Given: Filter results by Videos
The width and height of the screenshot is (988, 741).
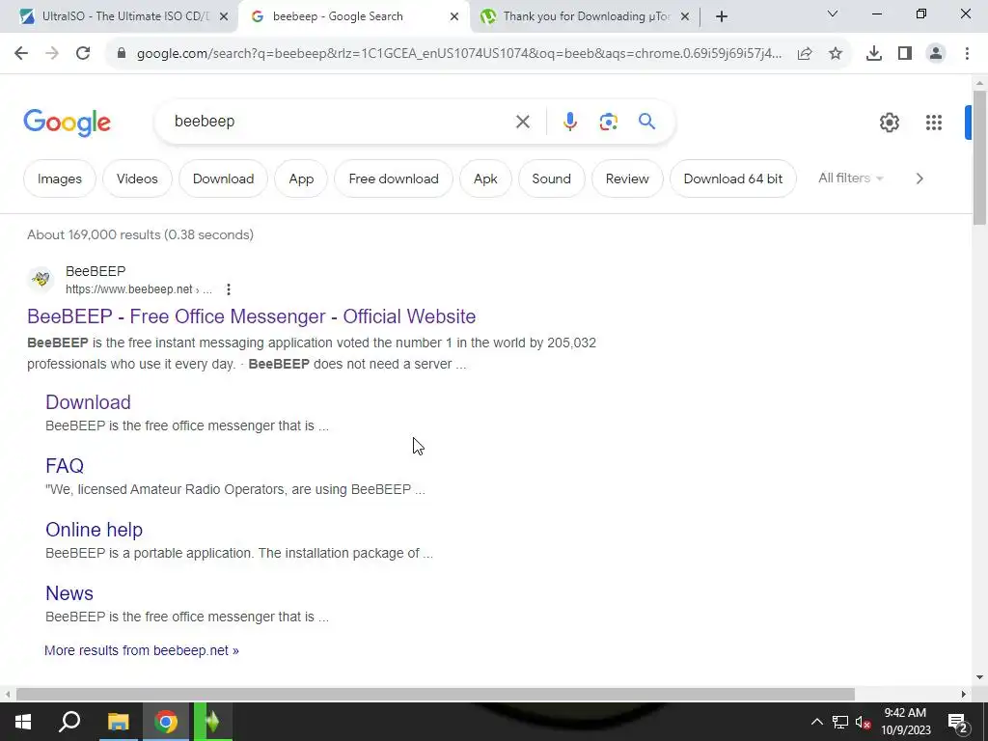Looking at the screenshot, I should point(137,178).
